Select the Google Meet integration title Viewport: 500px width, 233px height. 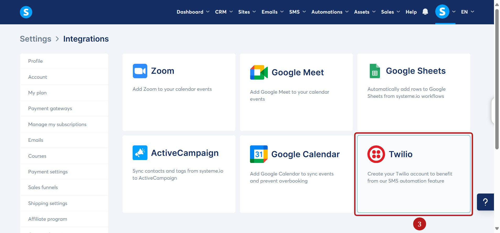point(298,72)
